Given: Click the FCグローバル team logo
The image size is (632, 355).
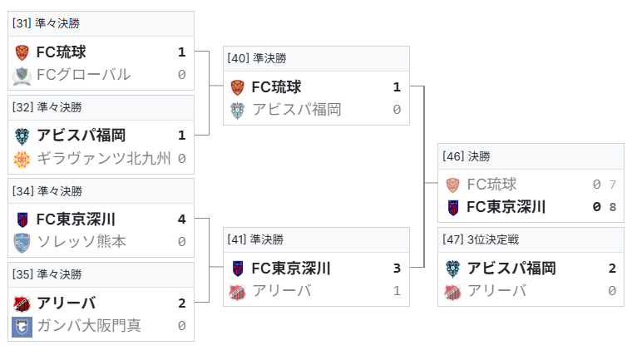Looking at the screenshot, I should pyautogui.click(x=22, y=75).
